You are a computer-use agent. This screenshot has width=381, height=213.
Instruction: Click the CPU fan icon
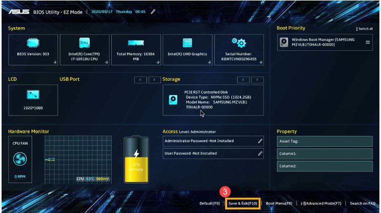click(19, 158)
